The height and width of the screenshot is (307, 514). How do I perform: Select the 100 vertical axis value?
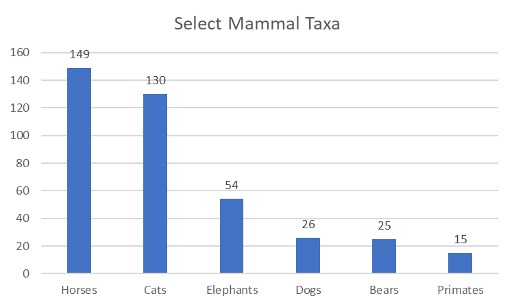19,136
